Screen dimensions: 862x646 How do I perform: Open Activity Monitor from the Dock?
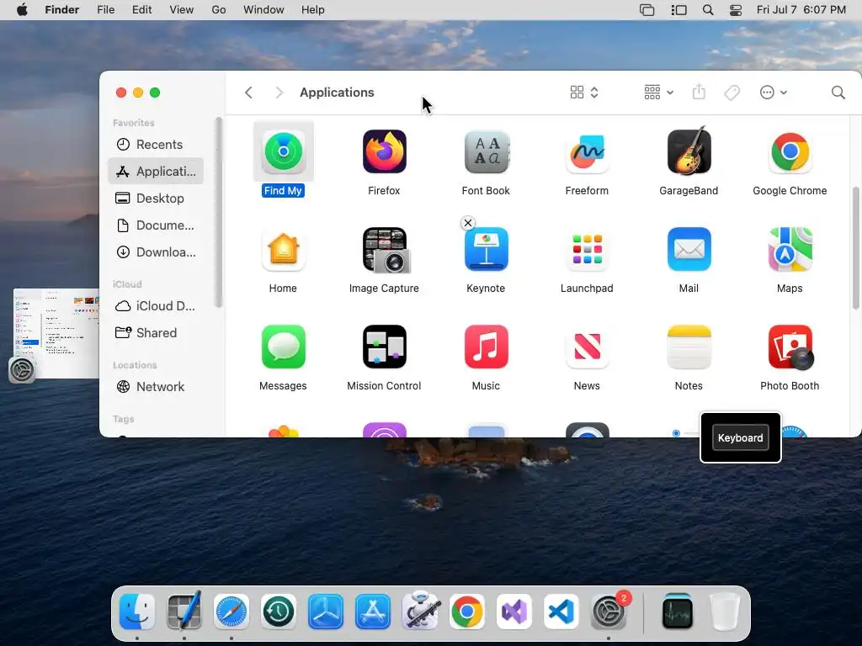click(x=678, y=612)
